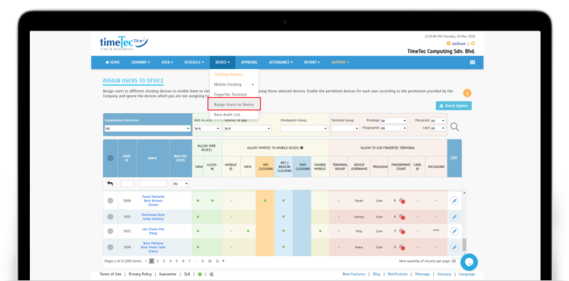Click the User ID filter input

click(127, 184)
